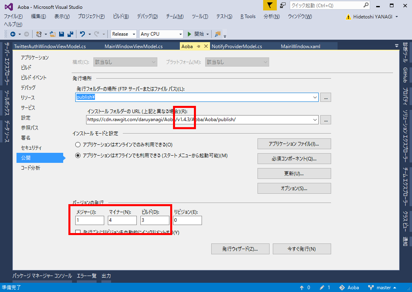This screenshot has width=412, height=292.
Task: Click the 必須コンポーネント(Q)... button
Action: (294, 159)
